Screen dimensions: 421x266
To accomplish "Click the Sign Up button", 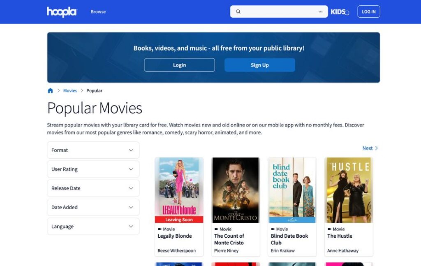I will click(260, 65).
